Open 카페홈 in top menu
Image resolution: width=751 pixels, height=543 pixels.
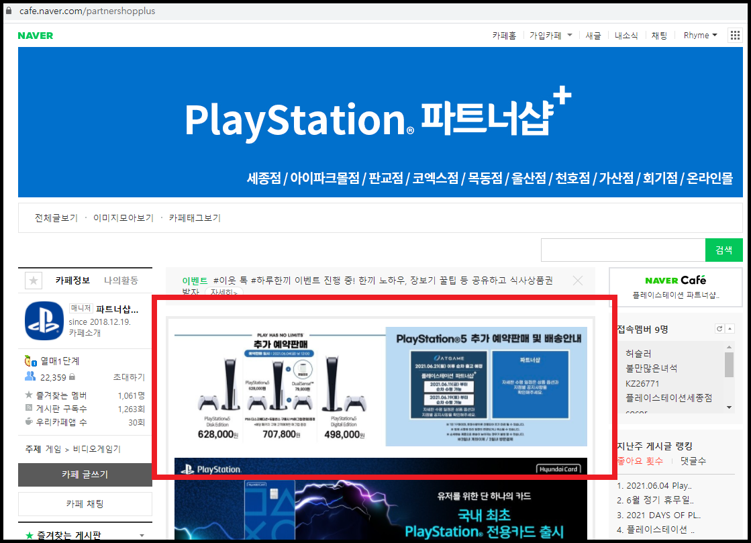pyautogui.click(x=504, y=36)
